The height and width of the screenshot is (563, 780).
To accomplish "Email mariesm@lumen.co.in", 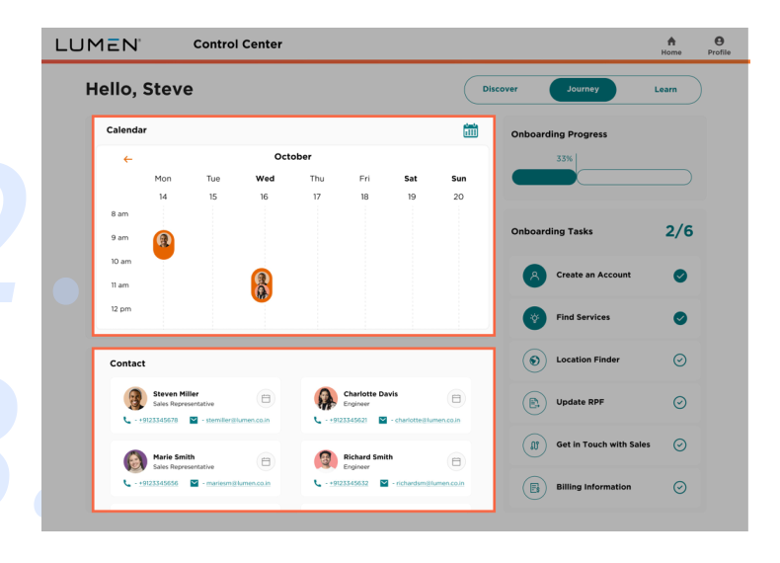I will pyautogui.click(x=238, y=483).
